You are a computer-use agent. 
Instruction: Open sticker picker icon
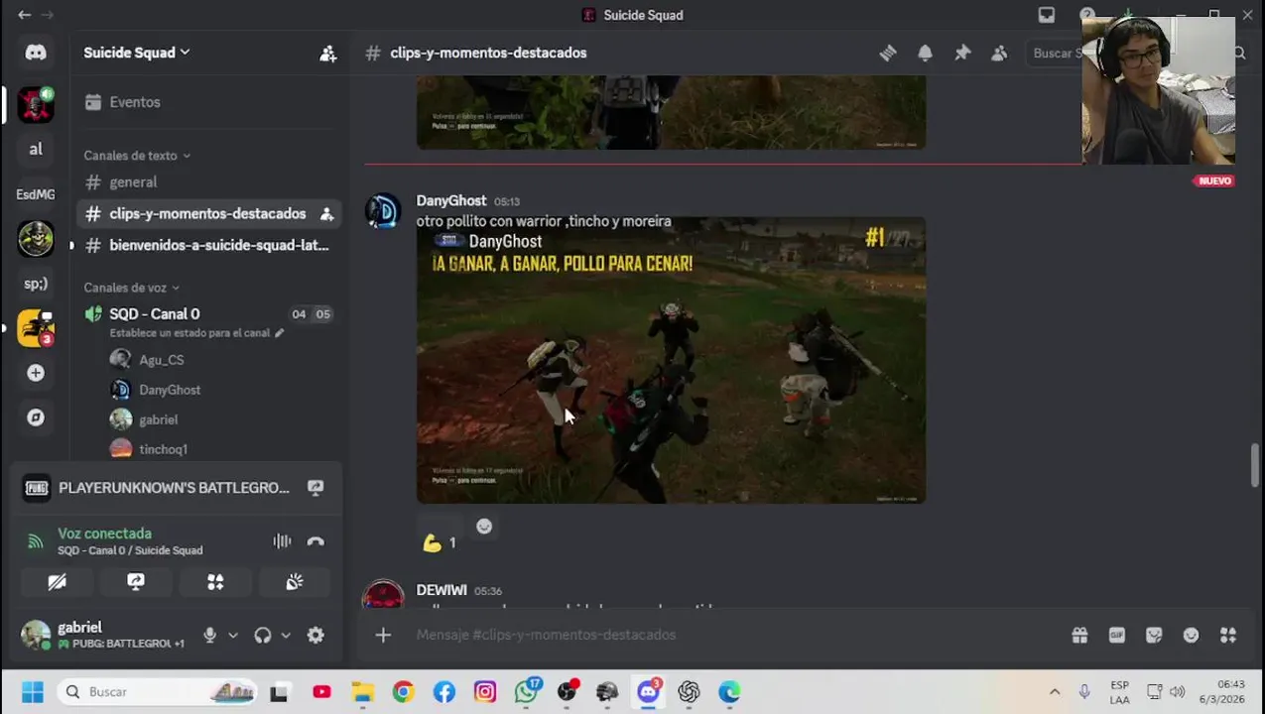[1154, 636]
